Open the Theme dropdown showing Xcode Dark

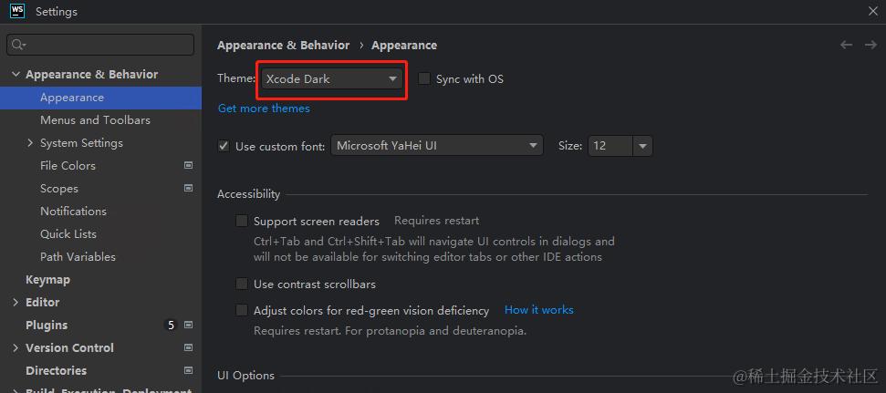click(331, 78)
